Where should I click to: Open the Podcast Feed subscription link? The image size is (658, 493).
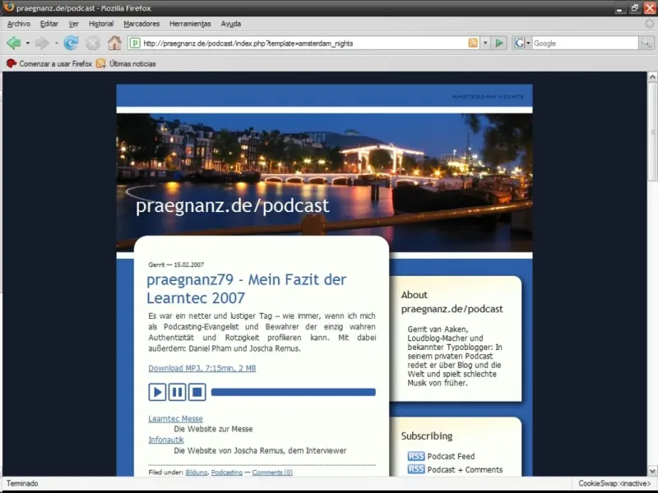(451, 456)
